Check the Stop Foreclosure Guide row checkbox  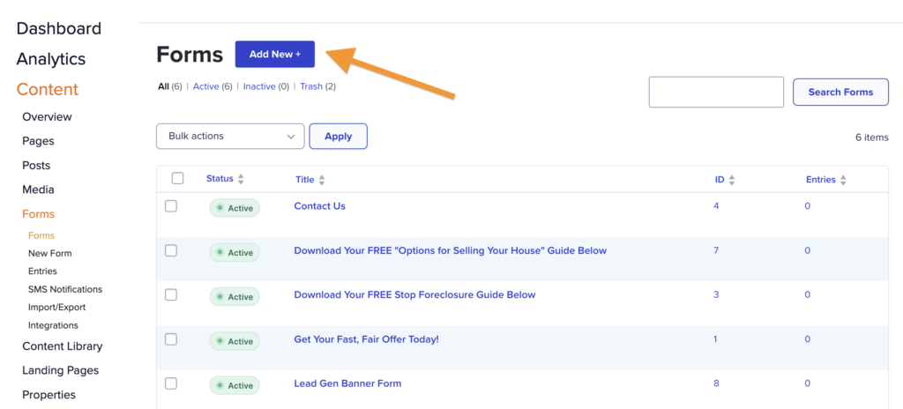[171, 295]
